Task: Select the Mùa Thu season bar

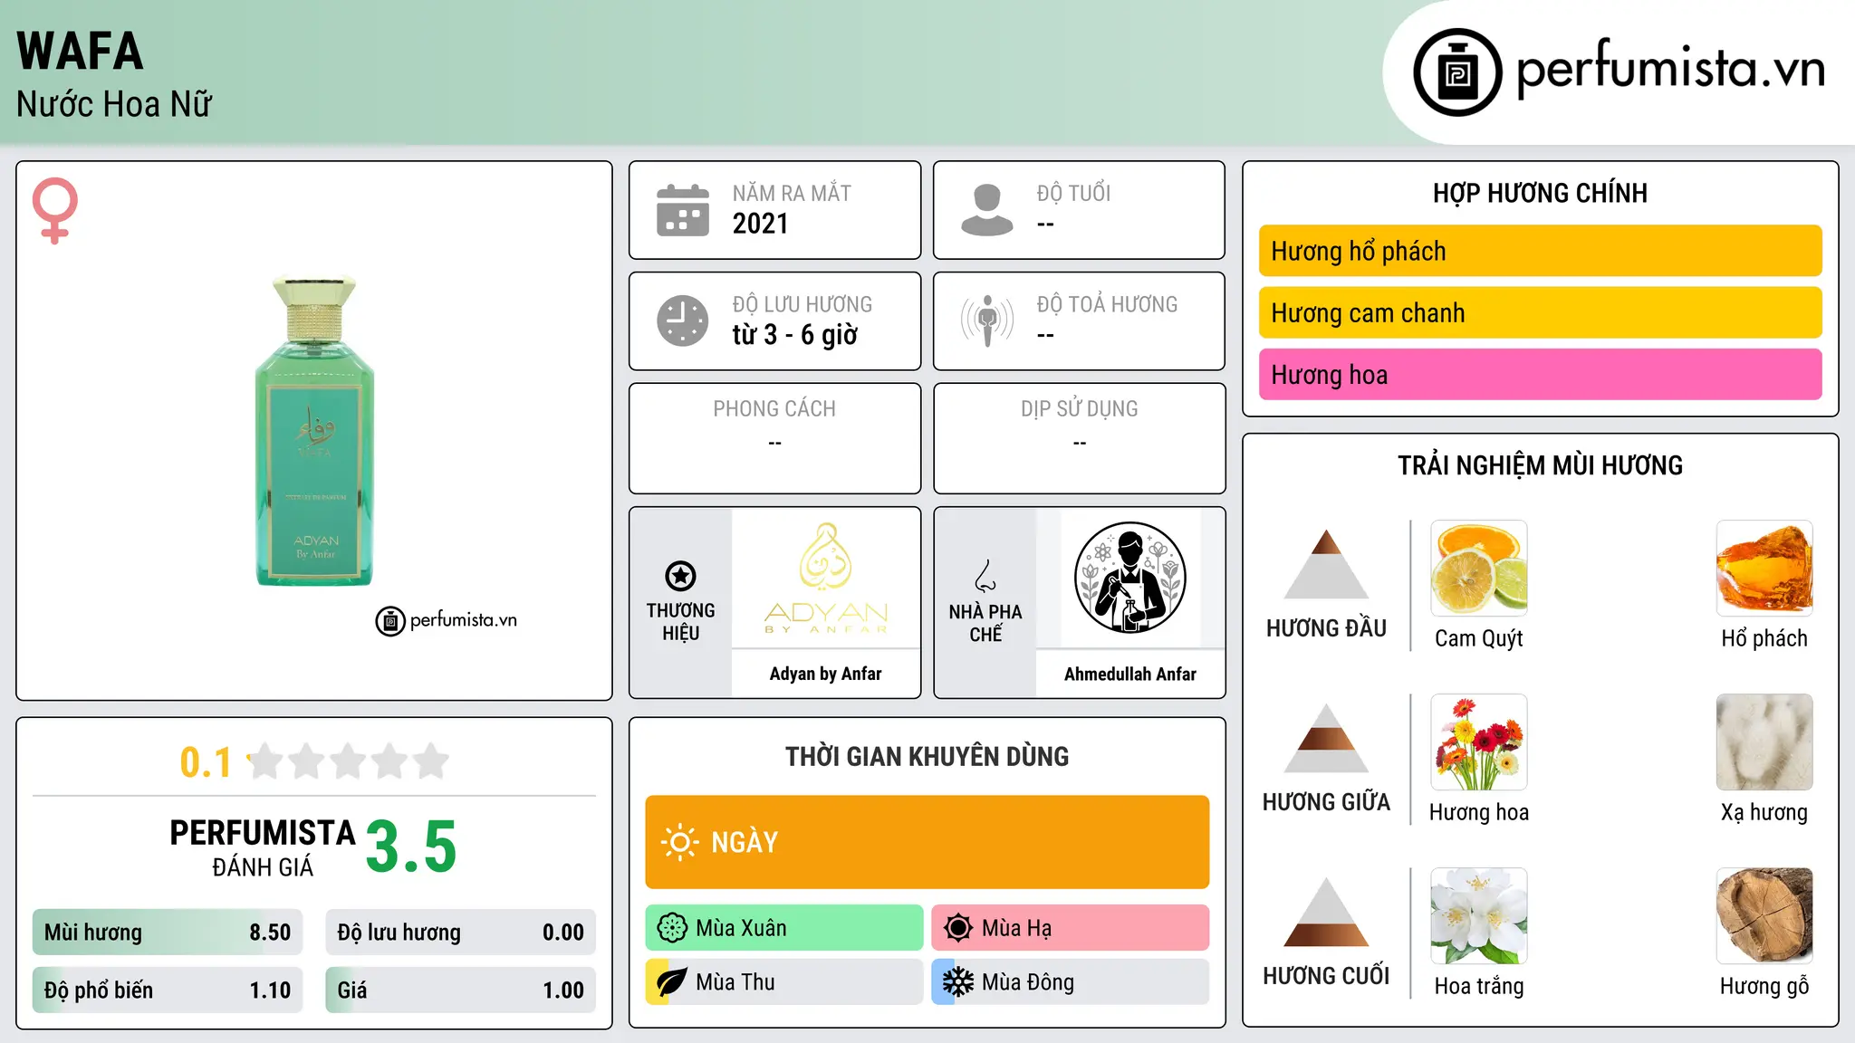Action: pos(784,982)
